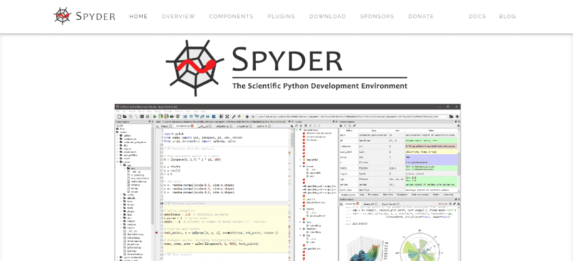Click the Re-run last script icon
The height and width of the screenshot is (261, 573).
click(178, 117)
